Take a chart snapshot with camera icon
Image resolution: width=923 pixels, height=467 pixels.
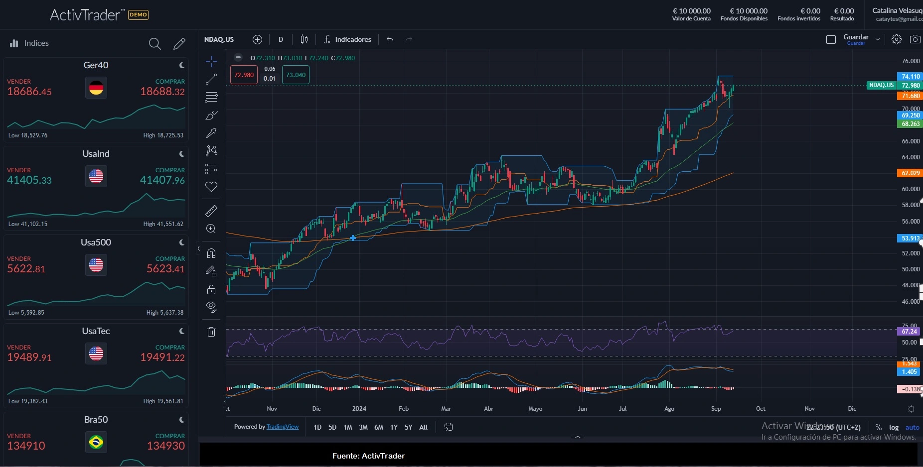coord(915,39)
